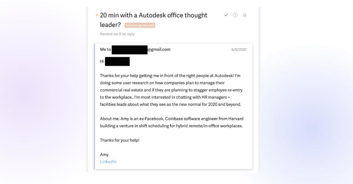Click the 'Me to' sender text

point(105,49)
